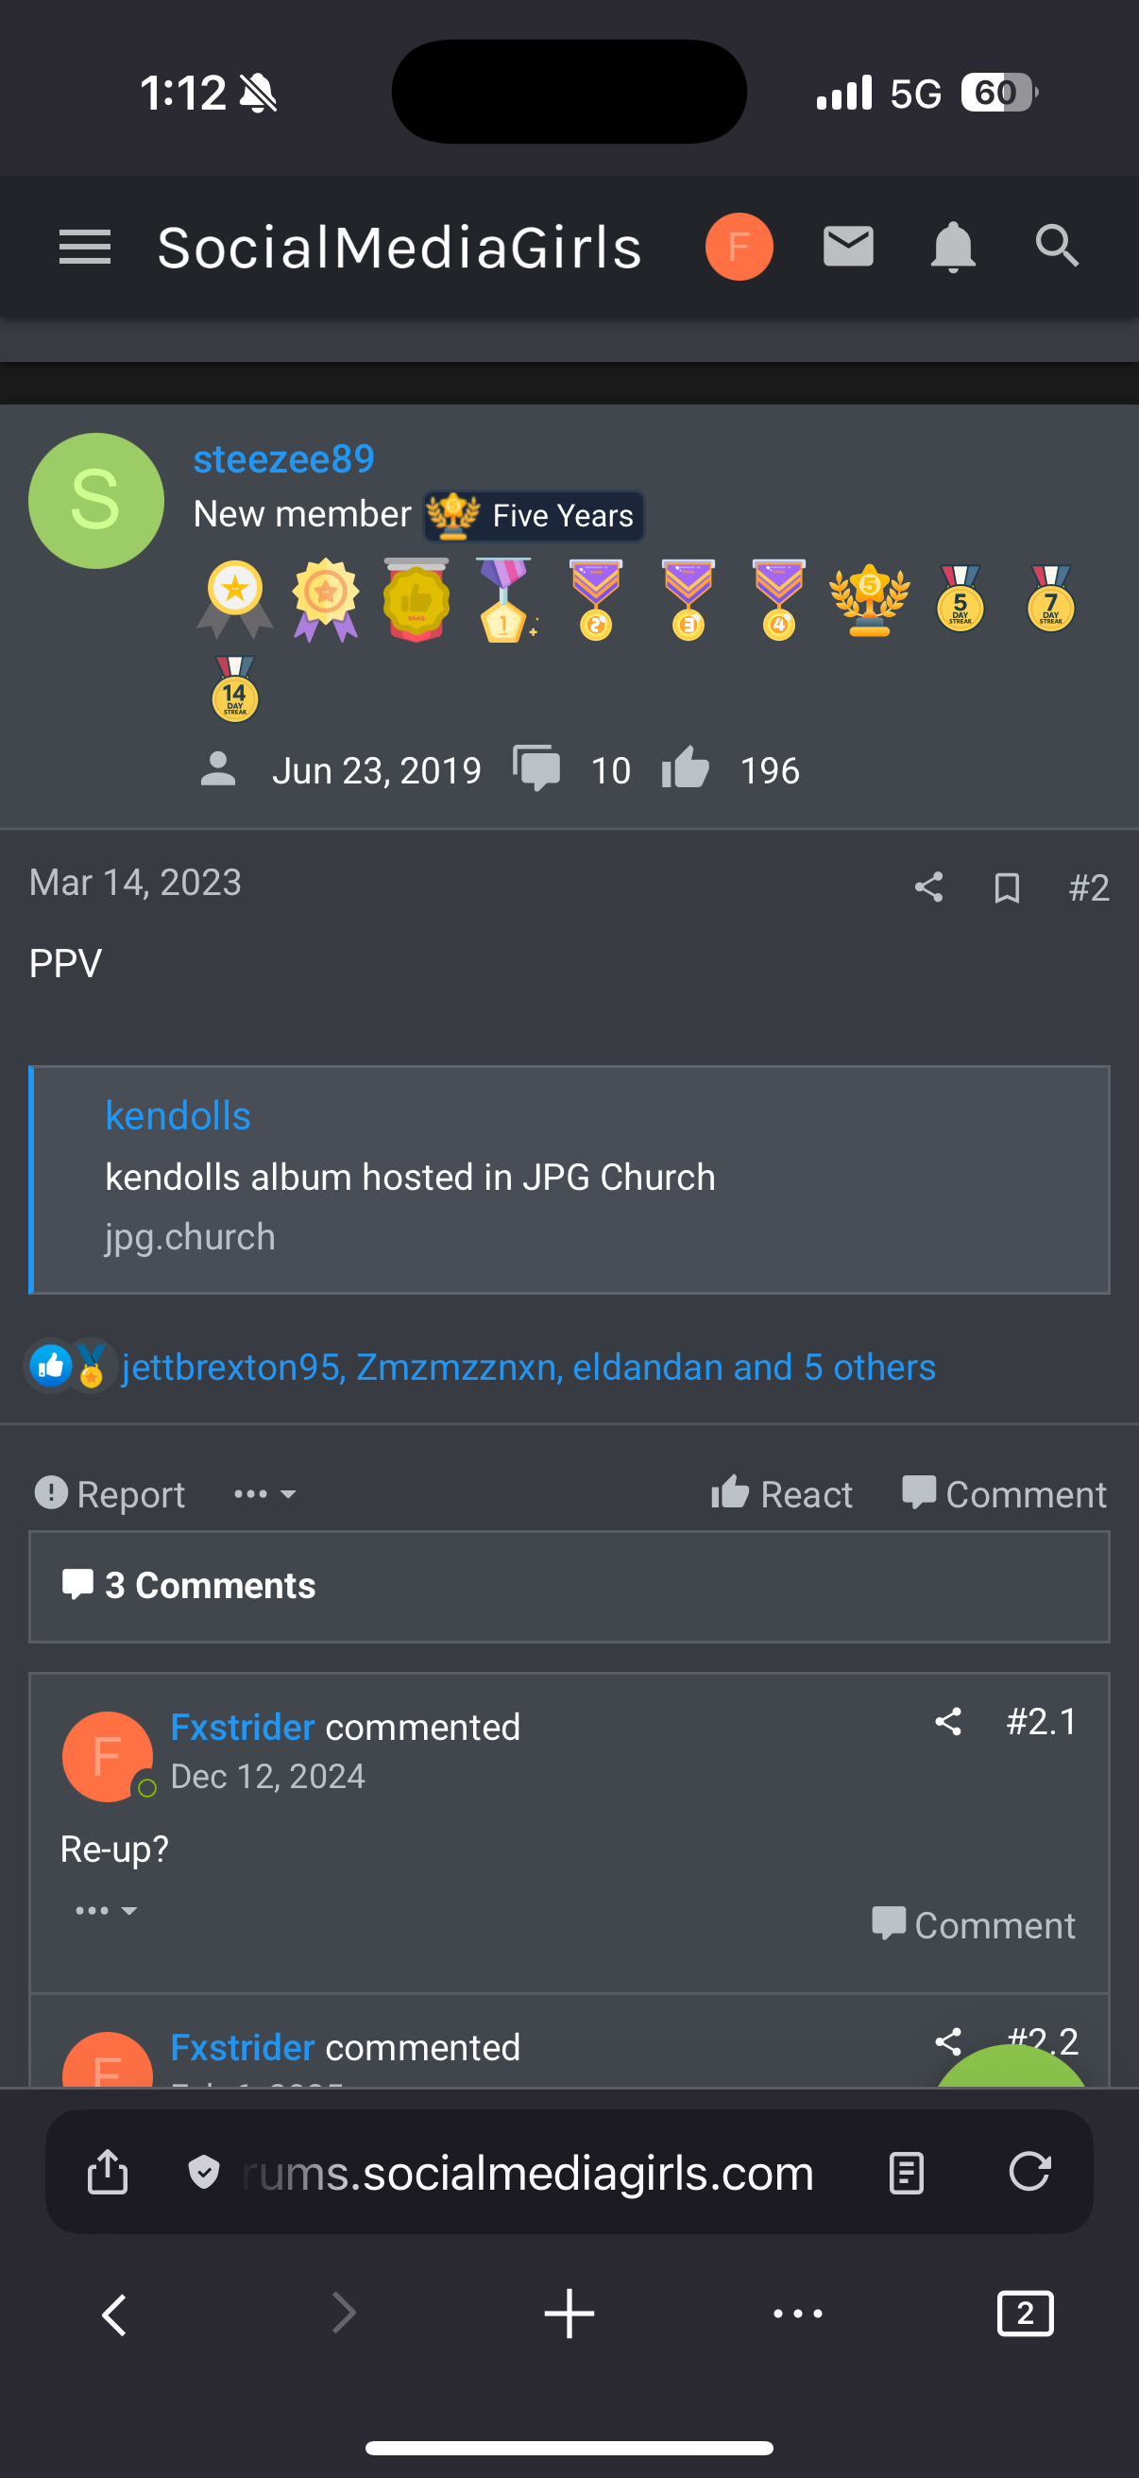The height and width of the screenshot is (2478, 1139).
Task: Bookmark post #2
Action: click(1007, 886)
